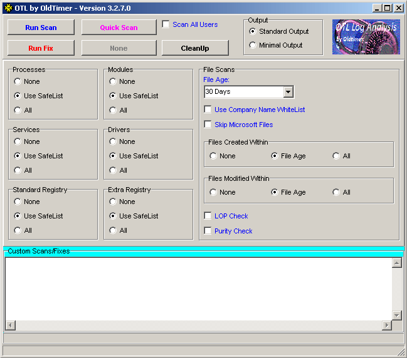This screenshot has width=407, height=358.
Task: Click the CleanUp button
Action: point(195,48)
